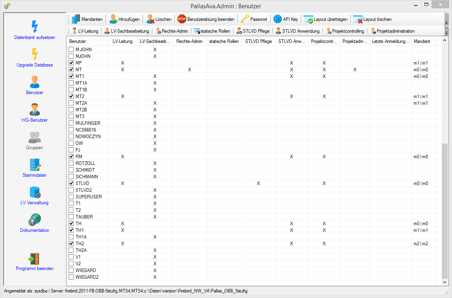The width and height of the screenshot is (452, 298).
Task: Click the API Key globe button
Action: 286,19
